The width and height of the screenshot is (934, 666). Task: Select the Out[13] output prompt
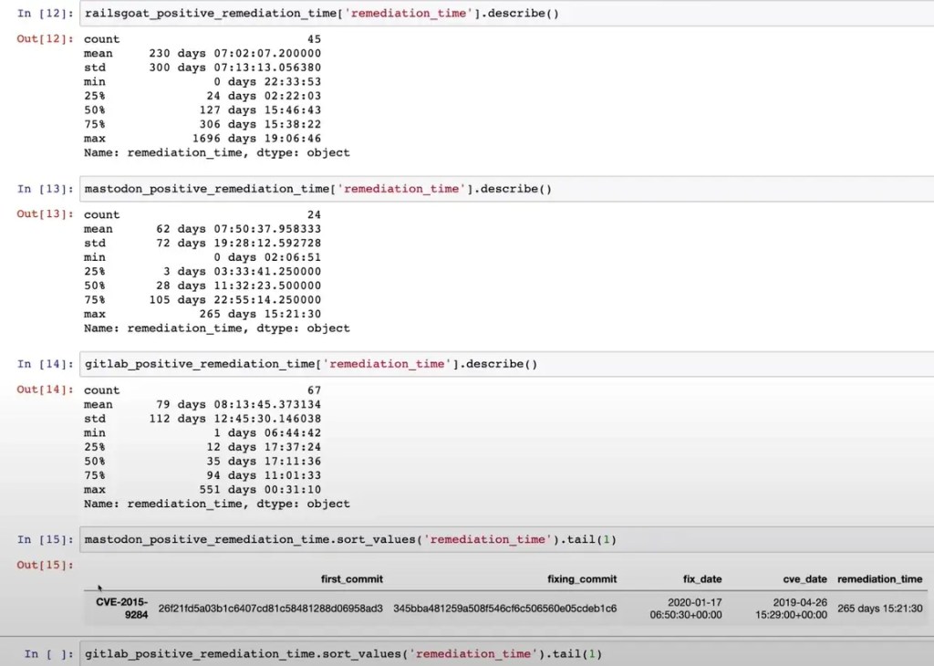tap(45, 214)
